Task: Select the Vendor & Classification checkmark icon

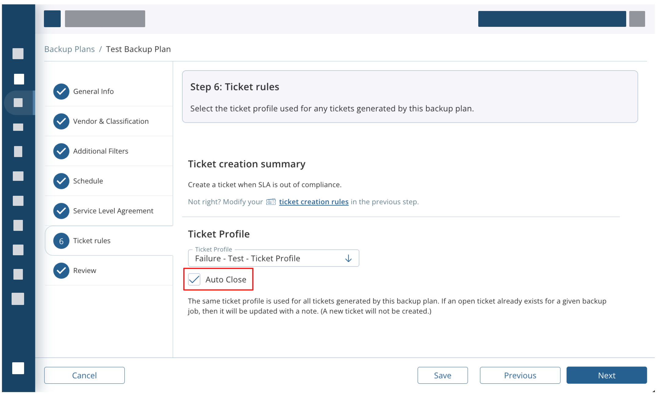Action: 61,121
